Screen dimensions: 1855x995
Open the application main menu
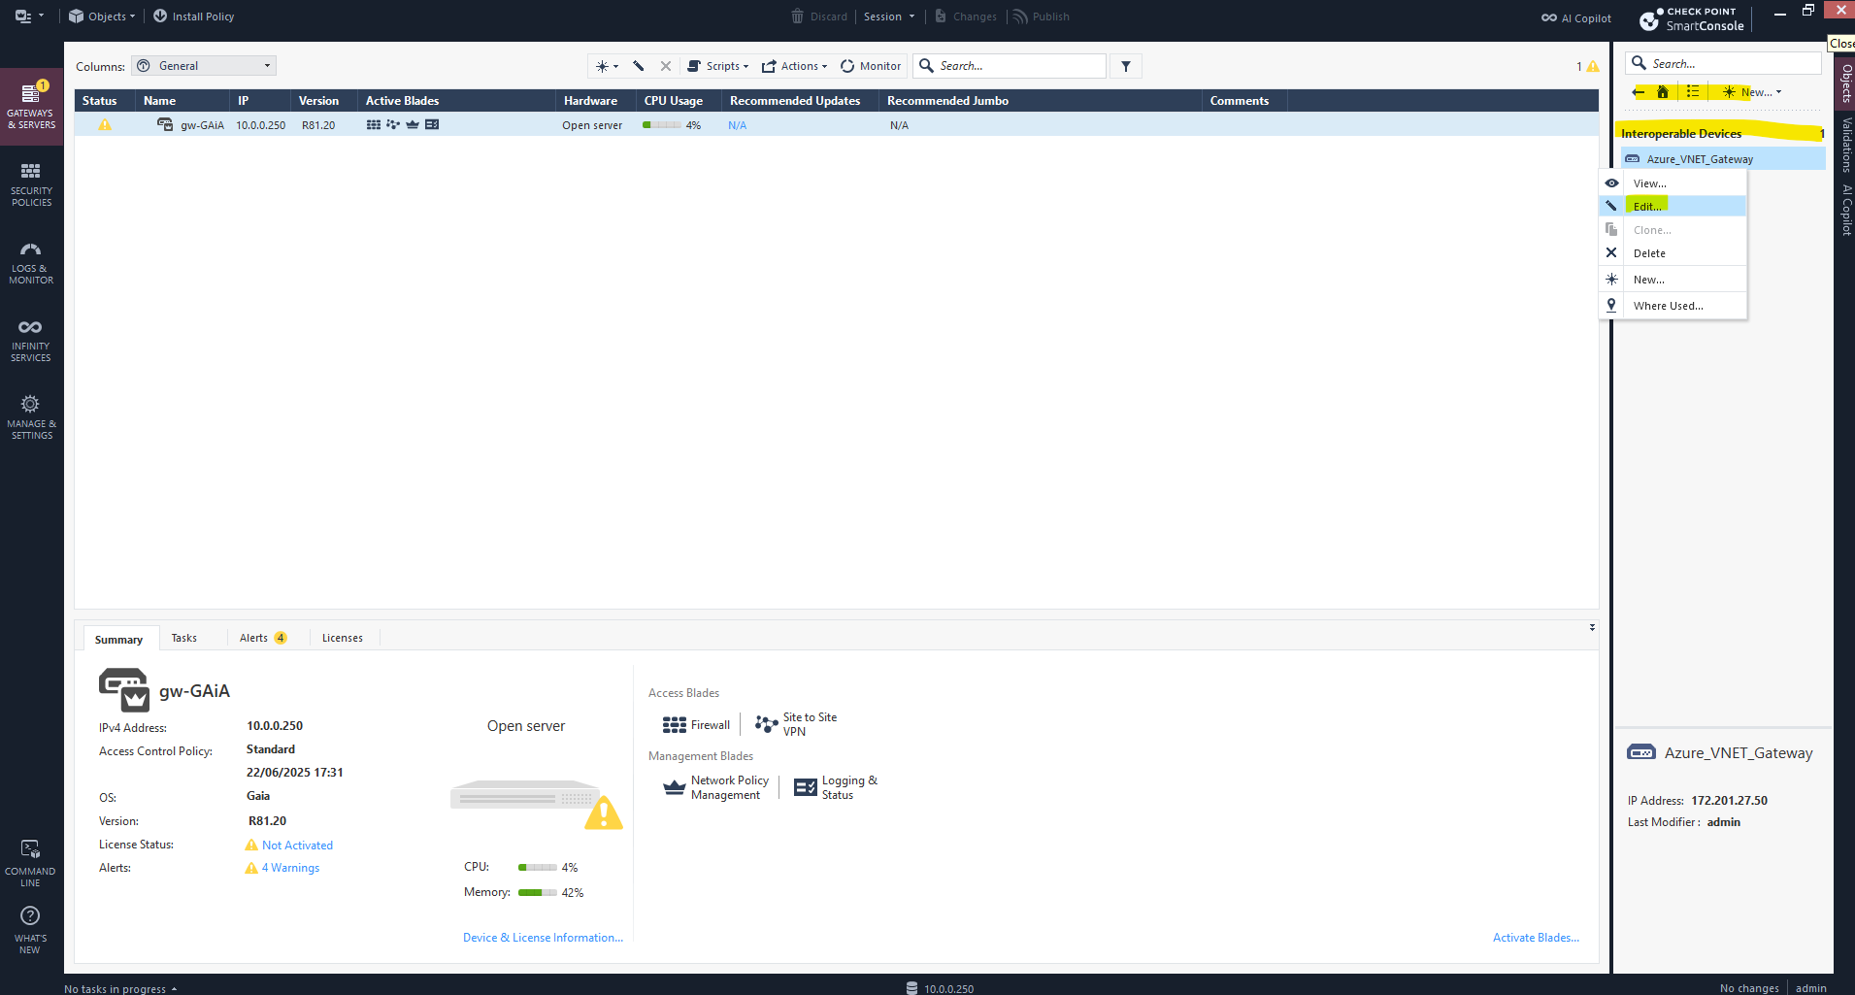29,17
